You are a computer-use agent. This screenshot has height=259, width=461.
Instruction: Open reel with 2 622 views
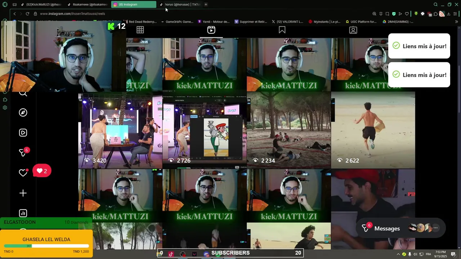(x=373, y=130)
